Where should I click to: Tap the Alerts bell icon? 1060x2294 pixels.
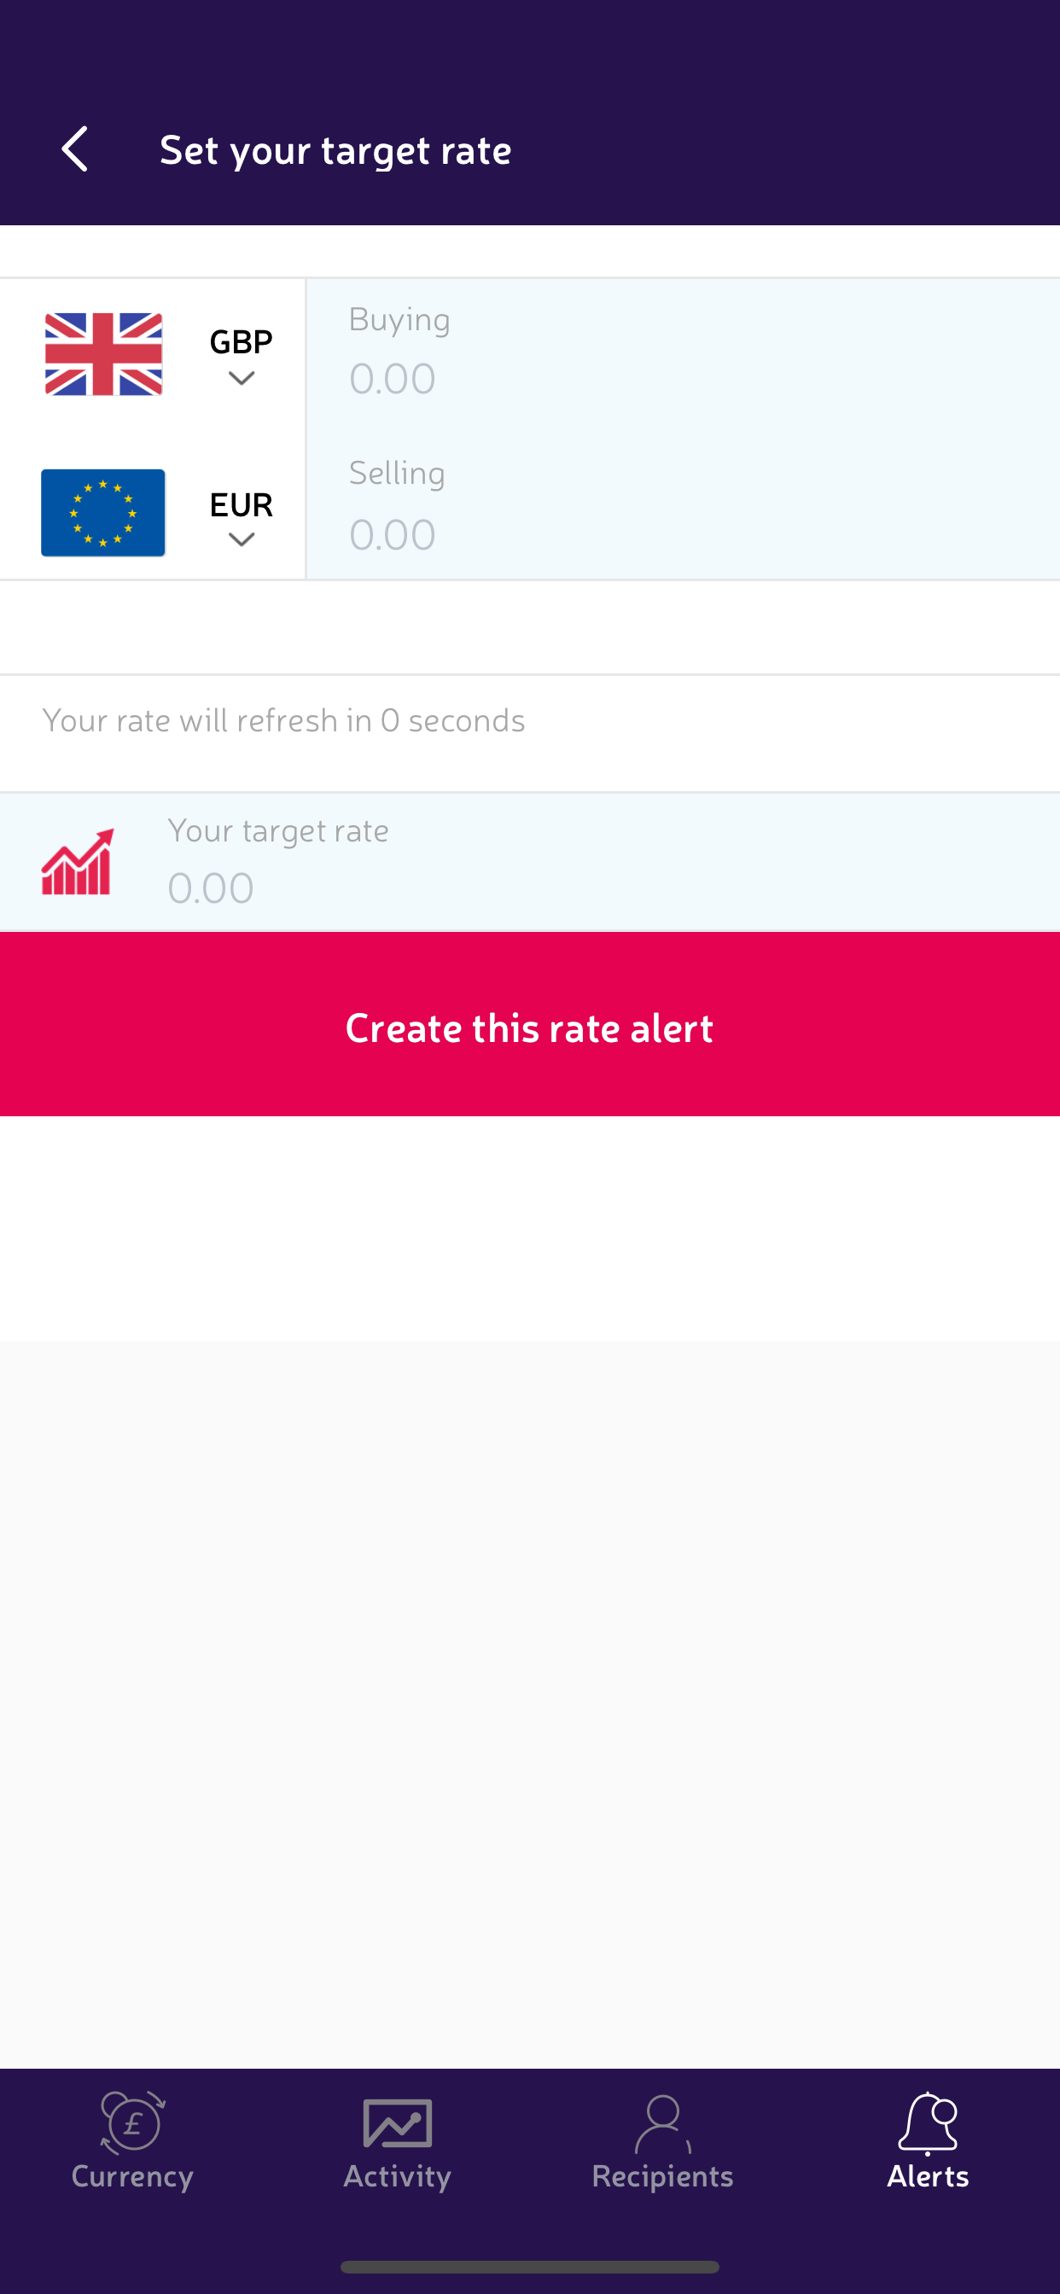coord(927,2123)
